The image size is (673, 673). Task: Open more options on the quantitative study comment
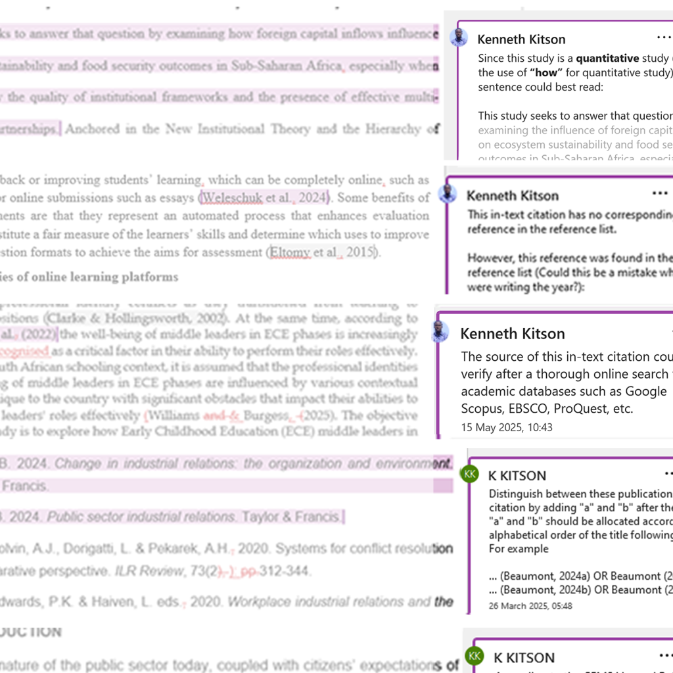coord(664,38)
